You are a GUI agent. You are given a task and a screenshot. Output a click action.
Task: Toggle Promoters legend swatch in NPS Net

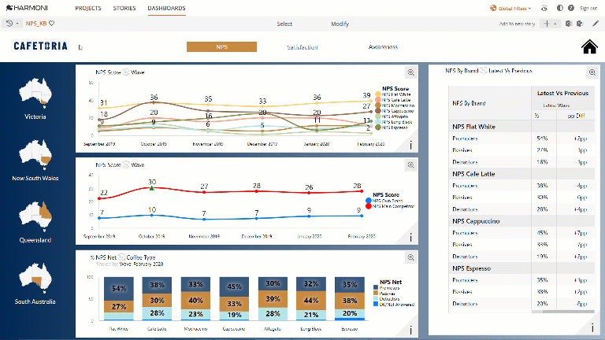tap(376, 288)
